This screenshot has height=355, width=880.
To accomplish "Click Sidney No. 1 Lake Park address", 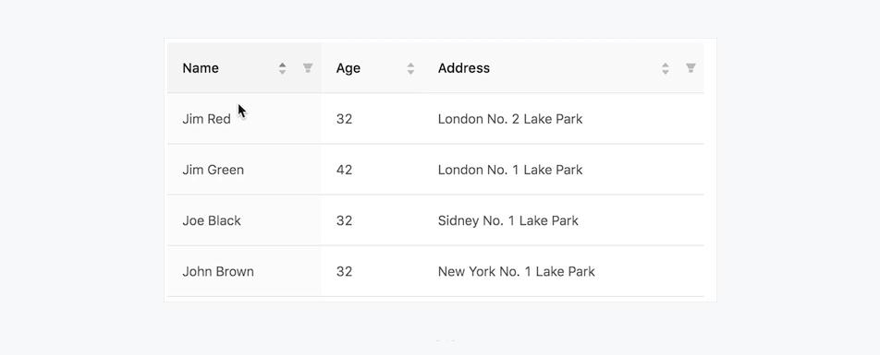I will 507,220.
